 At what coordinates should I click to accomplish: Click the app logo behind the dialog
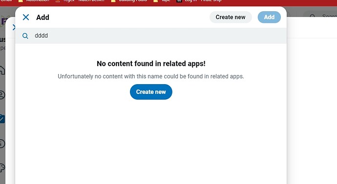(5, 21)
